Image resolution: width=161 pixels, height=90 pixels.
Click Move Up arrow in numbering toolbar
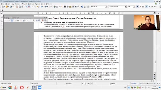tap(31, 20)
